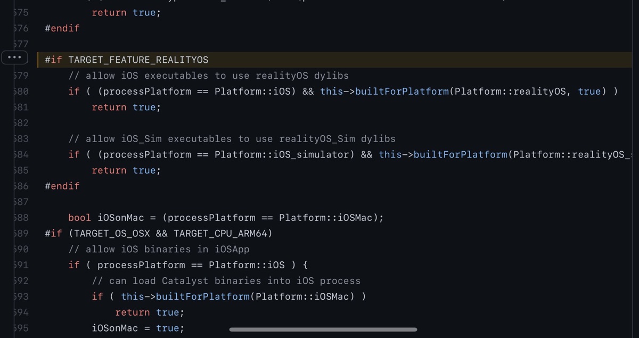This screenshot has height=338, width=639.
Task: Click builtForPlatform call on the realityOS line
Action: click(402, 92)
